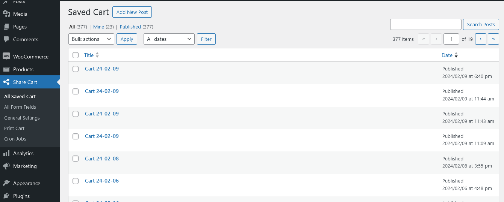Check the cart published at 4:48 pm
Viewport: 504px width, 202px height.
[x=76, y=181]
